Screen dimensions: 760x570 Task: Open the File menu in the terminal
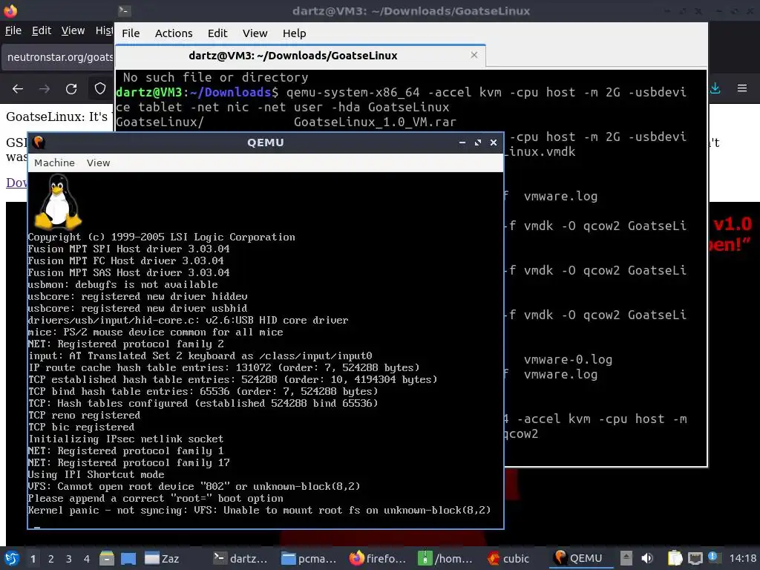point(131,33)
